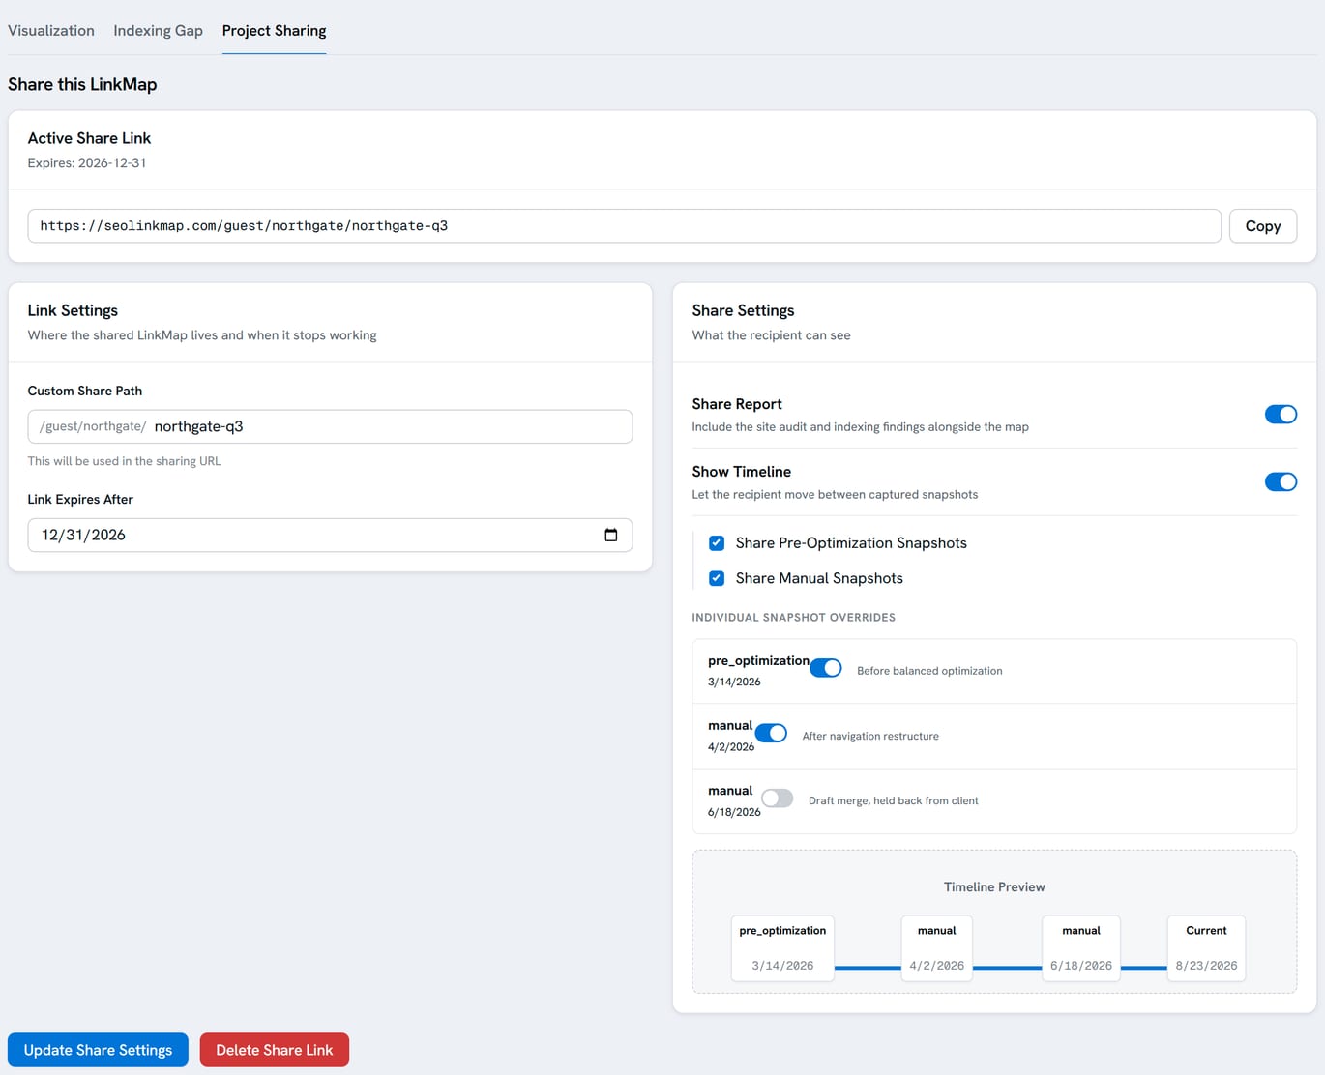
Task: Click the 'Expires: 2026-12-31' text
Action: pyautogui.click(x=87, y=162)
